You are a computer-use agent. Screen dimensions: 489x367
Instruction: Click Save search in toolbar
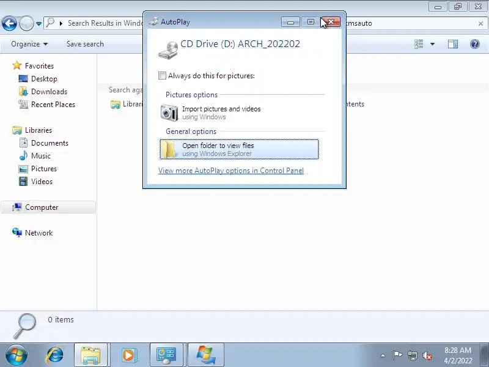point(85,44)
